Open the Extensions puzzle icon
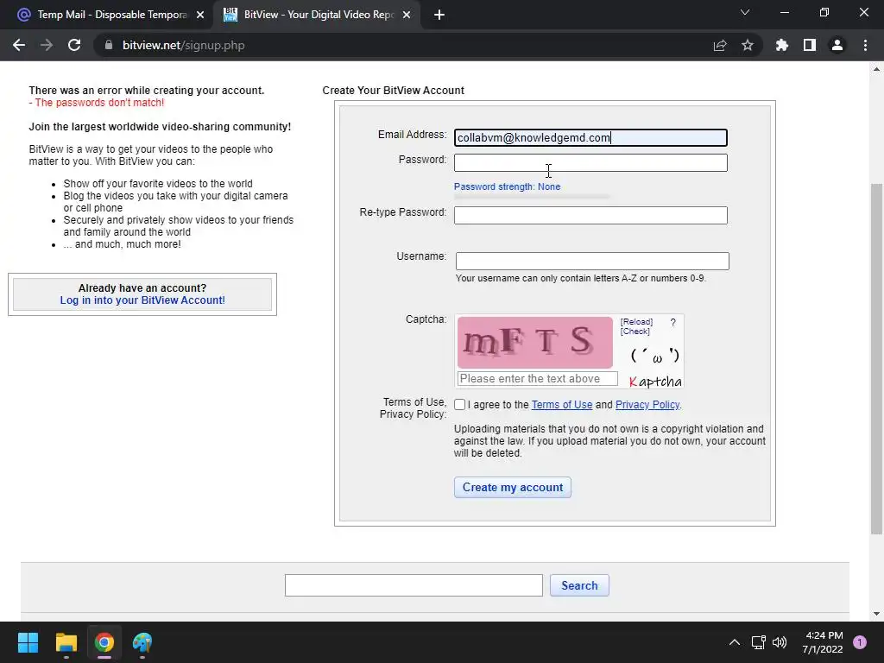This screenshot has width=884, height=663. [782, 45]
